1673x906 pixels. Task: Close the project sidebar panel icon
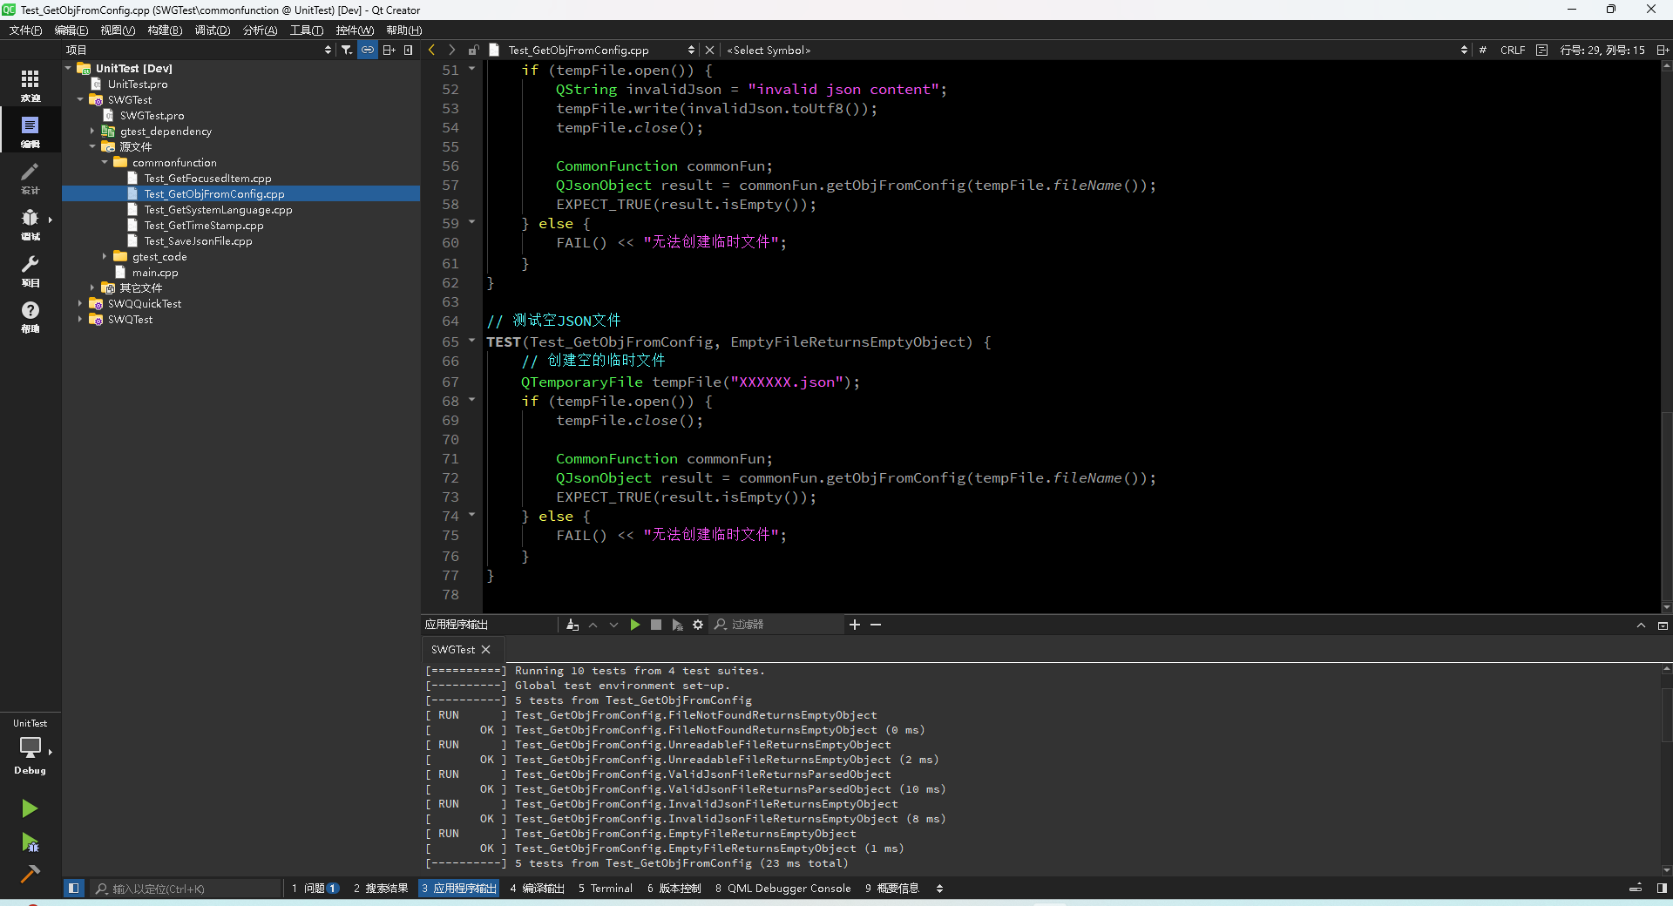[x=409, y=50]
